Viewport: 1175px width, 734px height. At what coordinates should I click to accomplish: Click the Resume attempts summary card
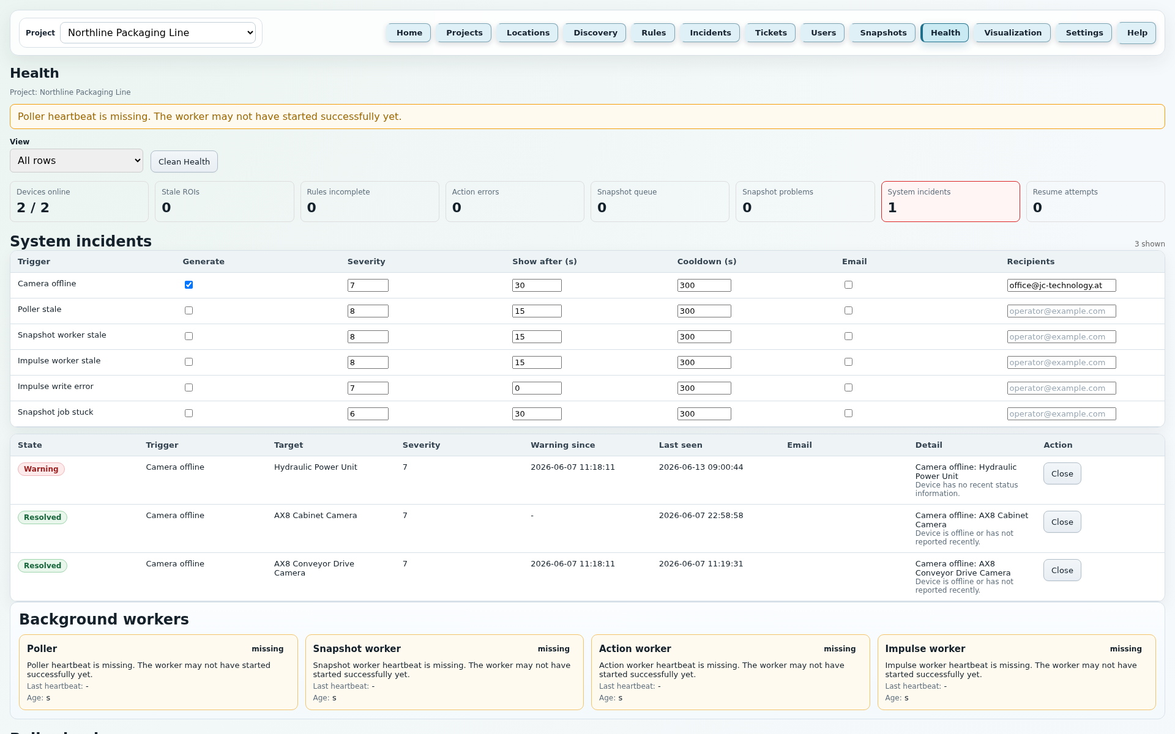pyautogui.click(x=1095, y=201)
